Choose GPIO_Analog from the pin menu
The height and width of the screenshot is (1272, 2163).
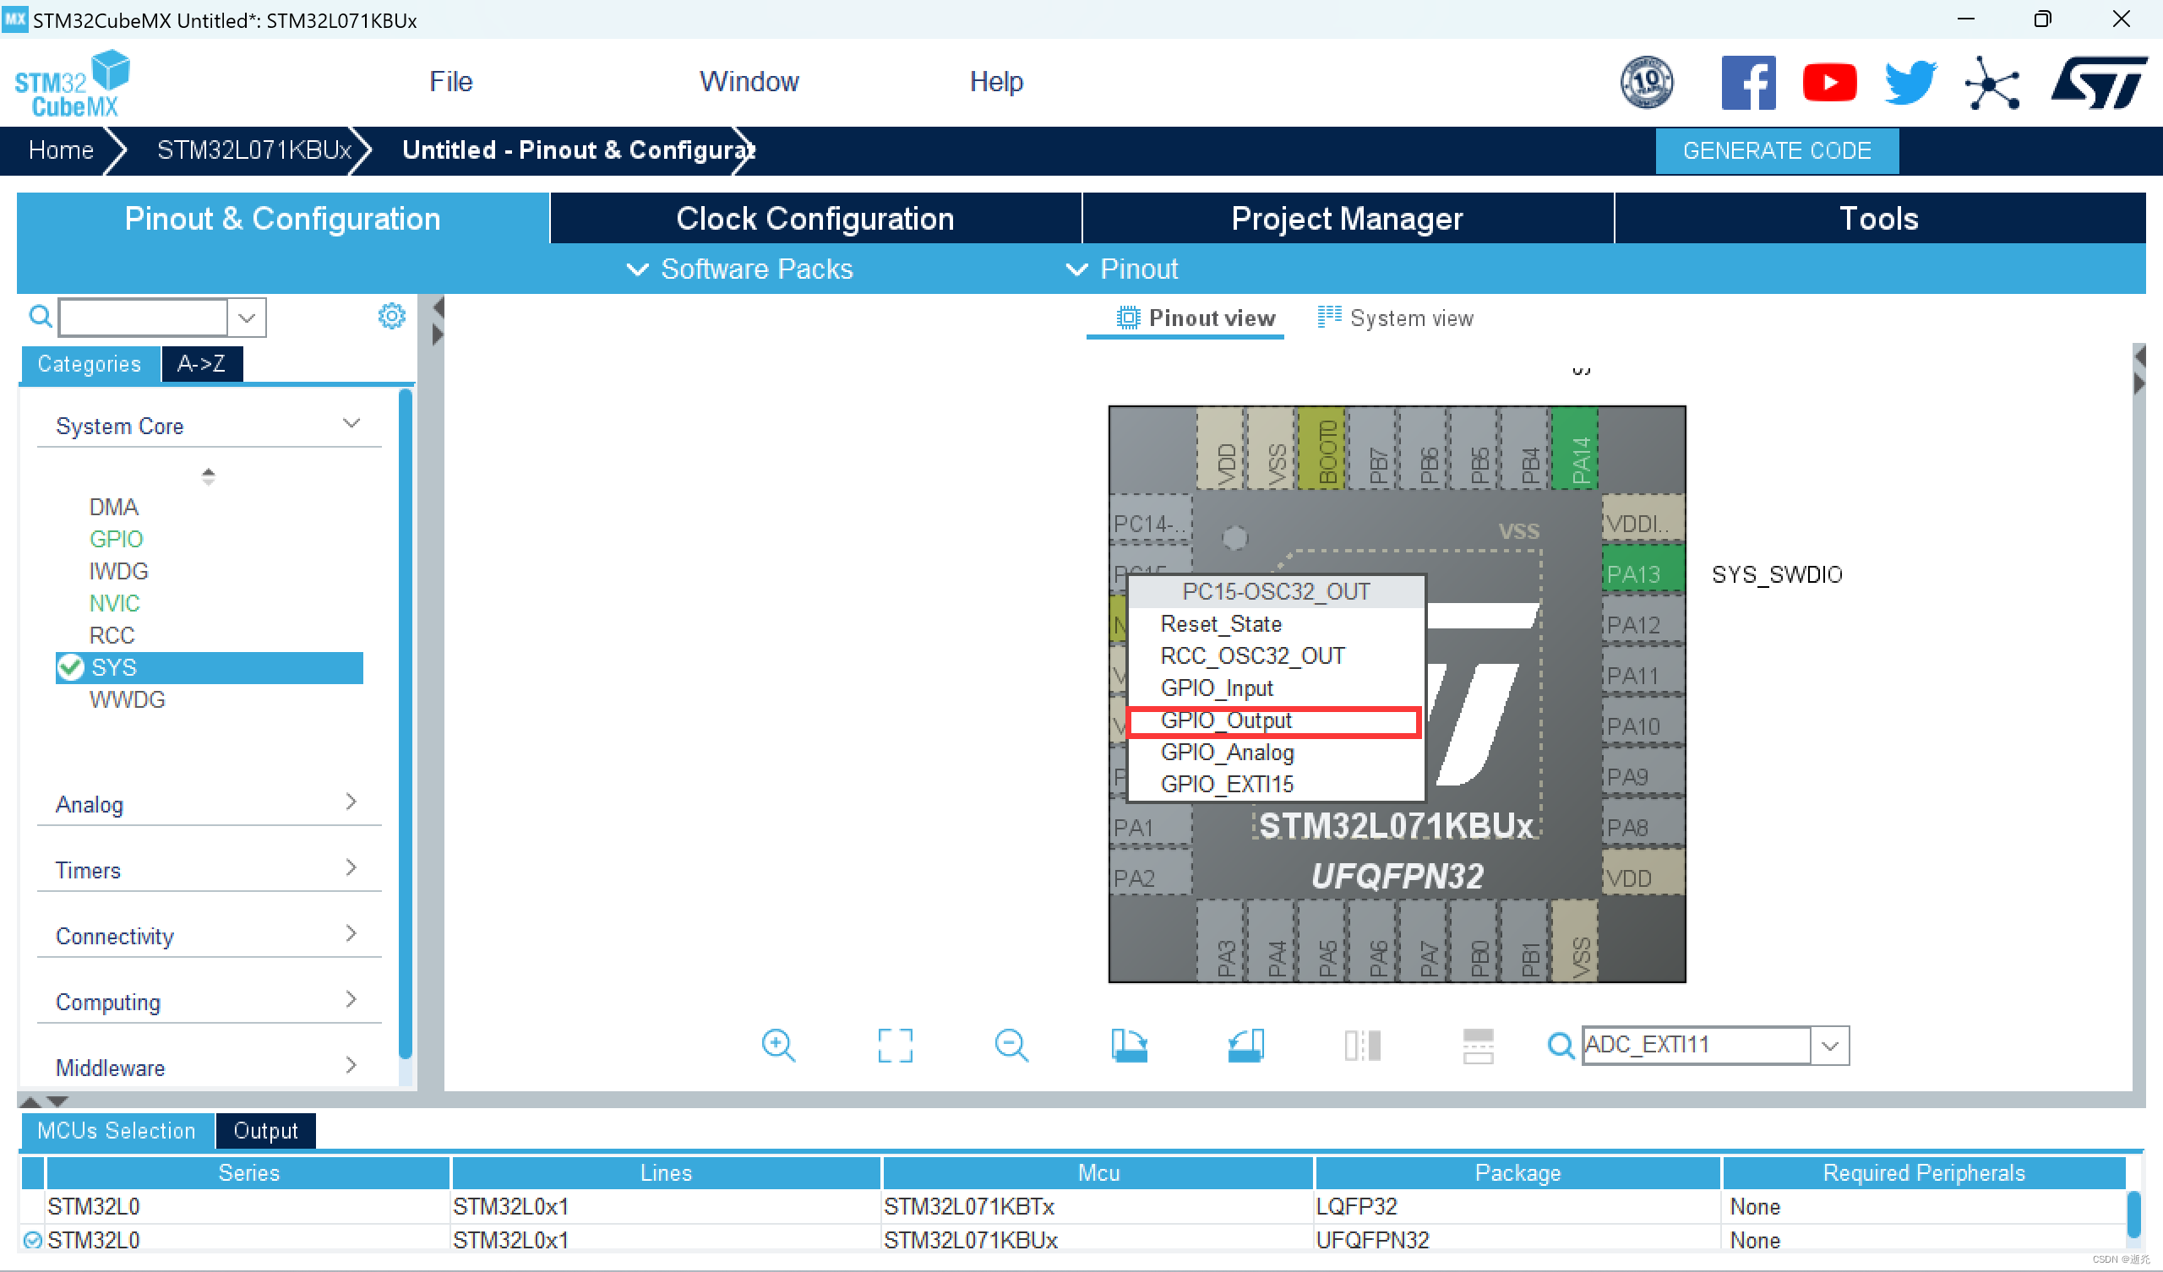(1276, 752)
